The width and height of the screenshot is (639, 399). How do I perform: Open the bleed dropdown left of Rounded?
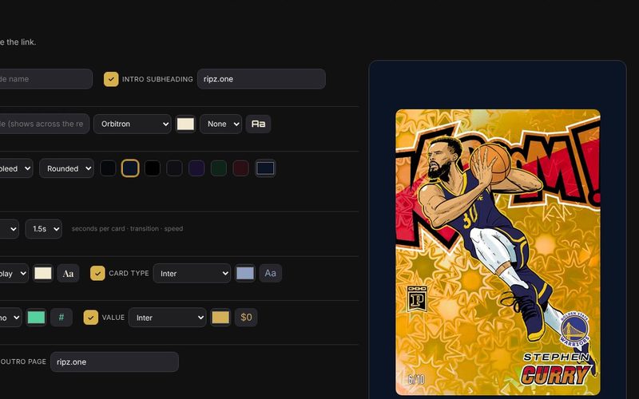[x=15, y=168]
